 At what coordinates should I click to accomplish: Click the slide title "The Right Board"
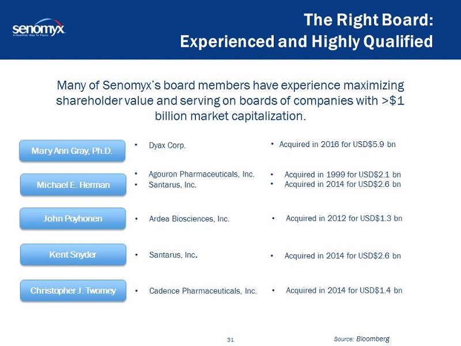368,20
